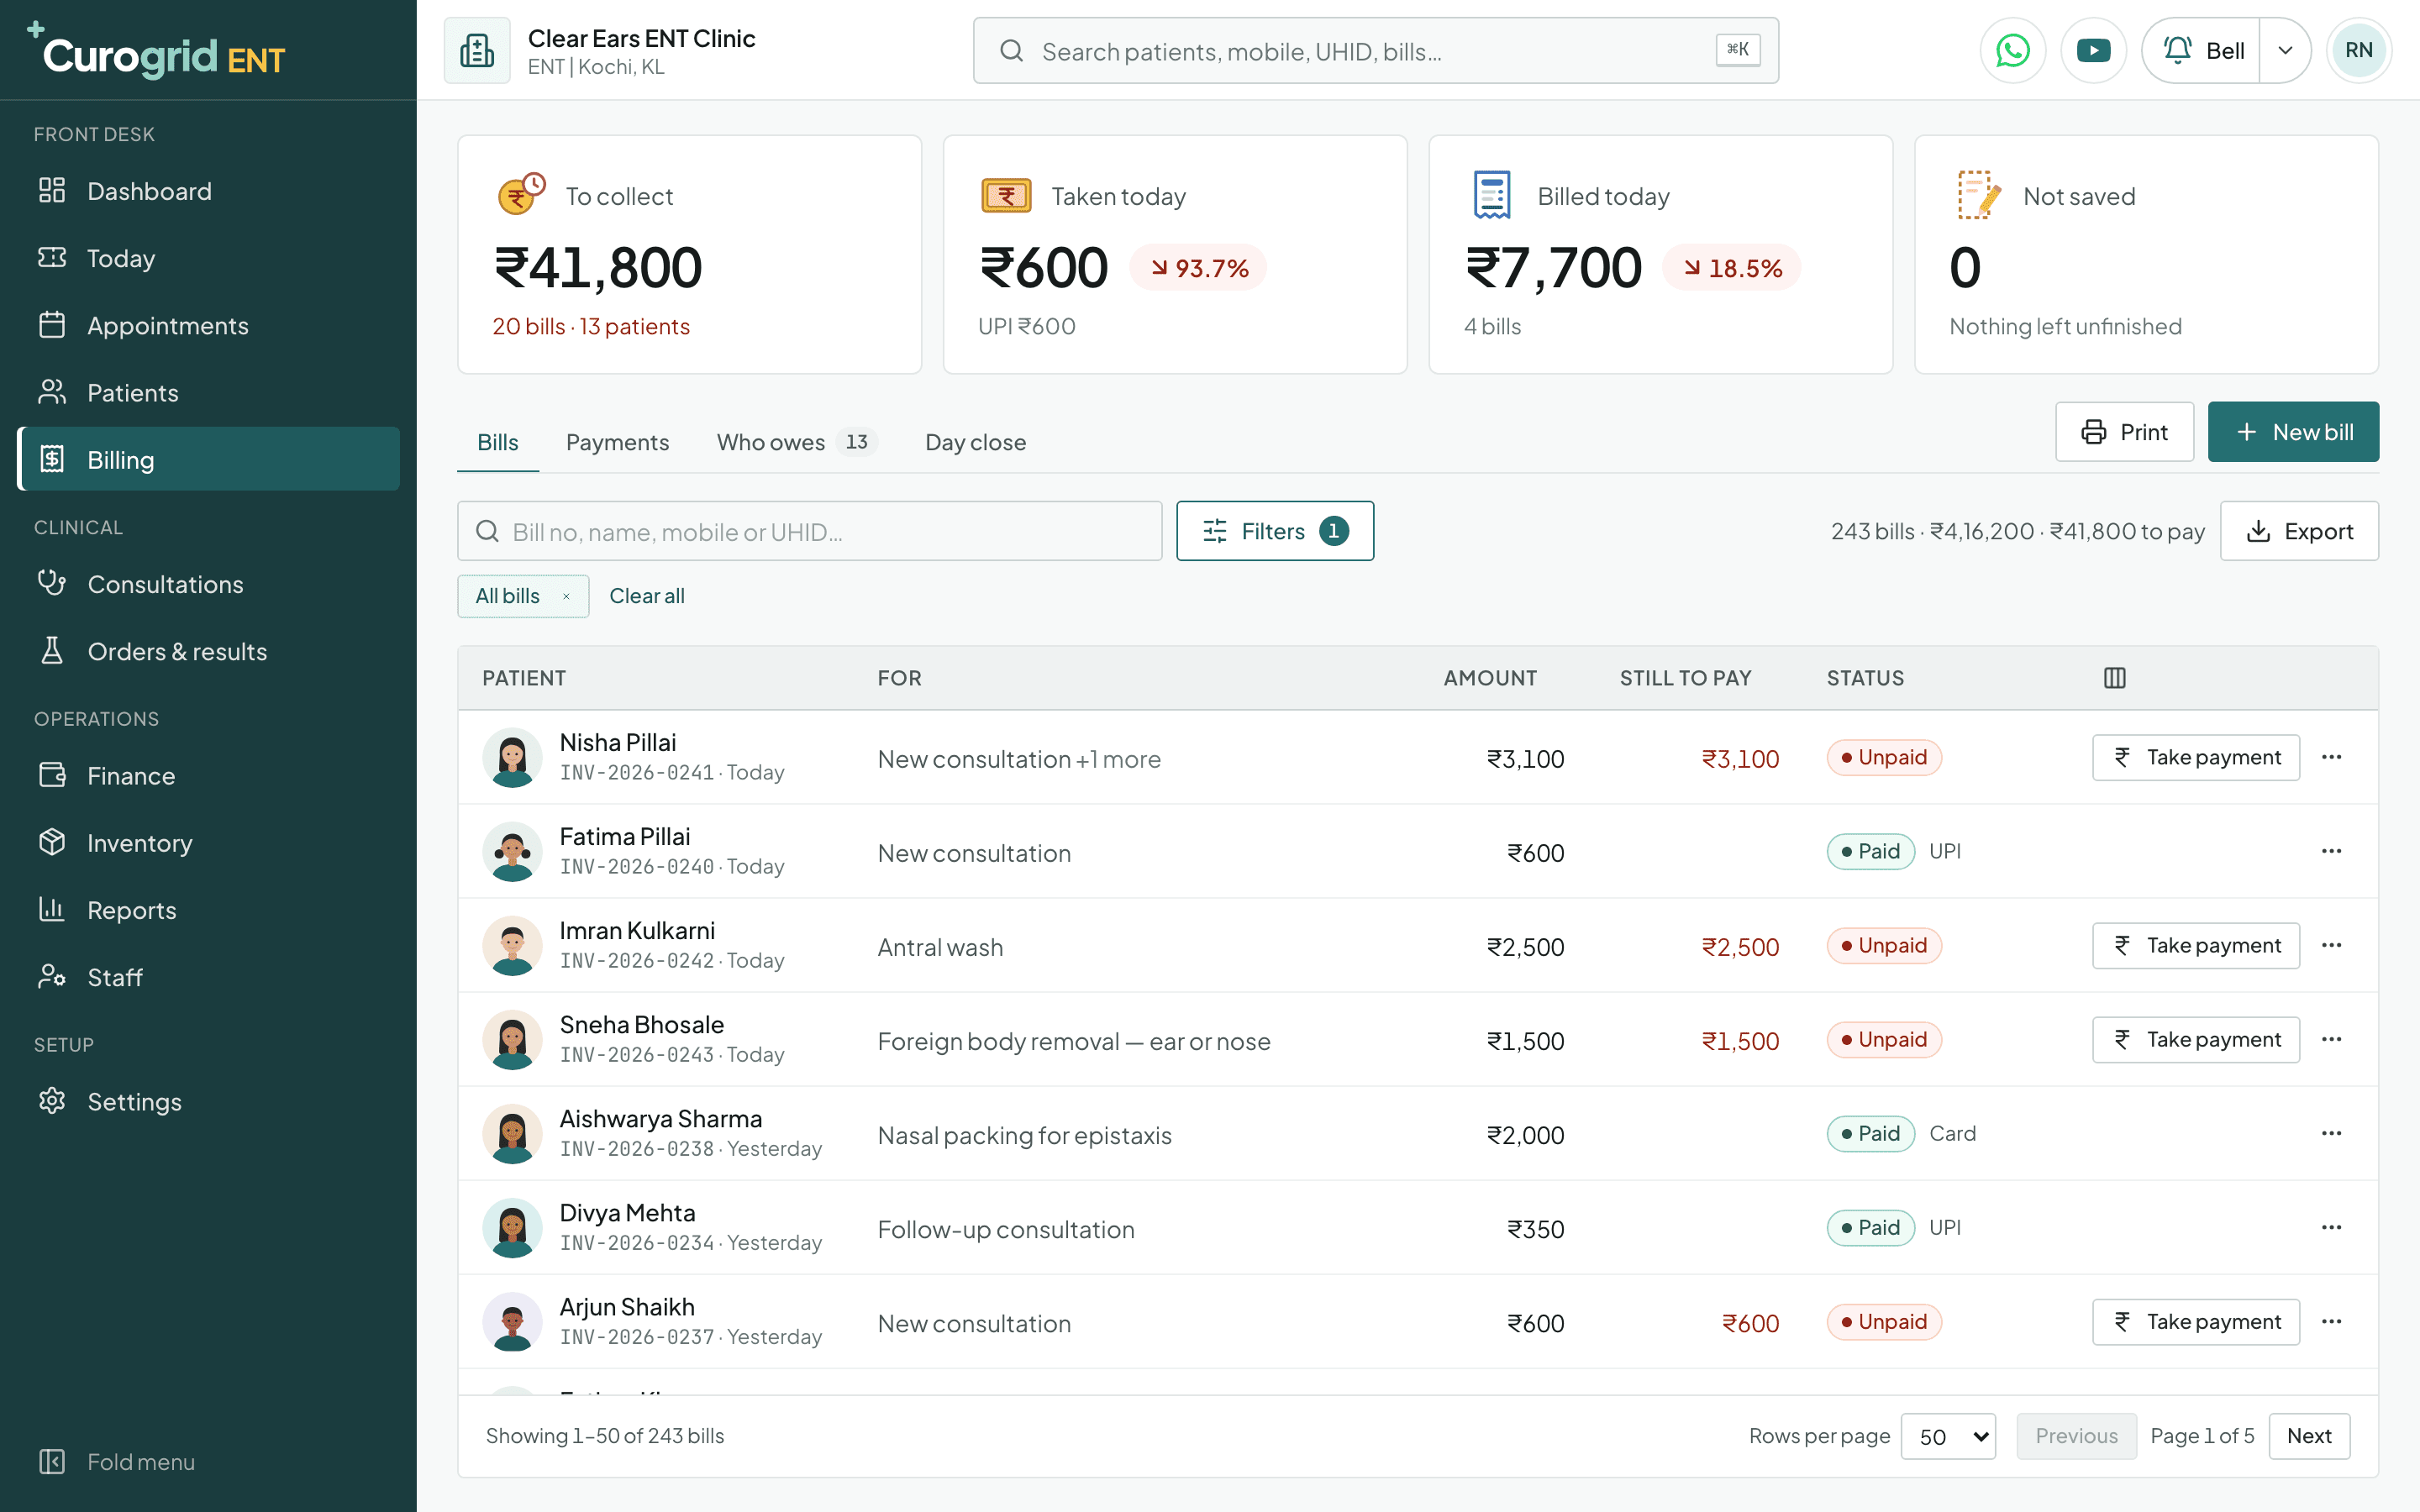
Task: Go to Dashboard in sidebar
Action: (x=208, y=191)
